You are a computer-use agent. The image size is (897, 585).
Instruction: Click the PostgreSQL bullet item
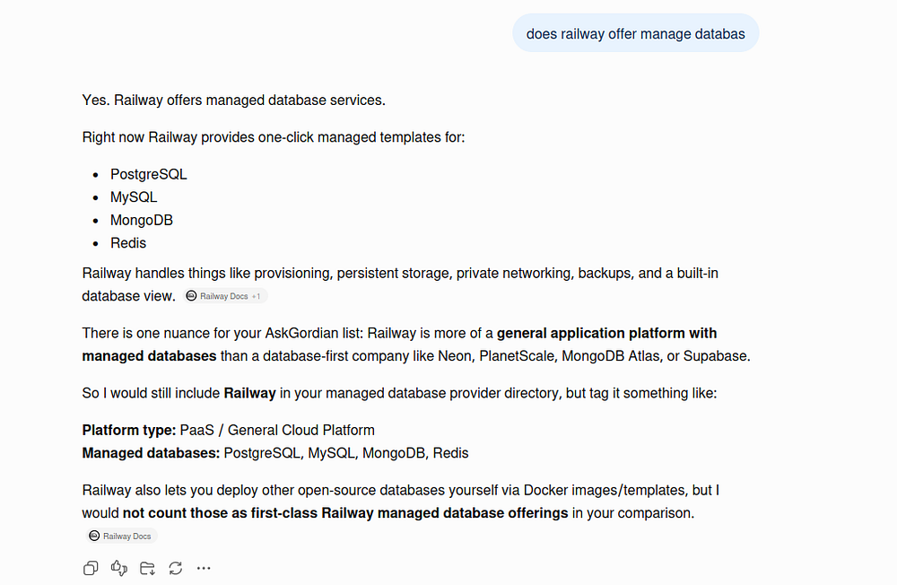pos(148,174)
